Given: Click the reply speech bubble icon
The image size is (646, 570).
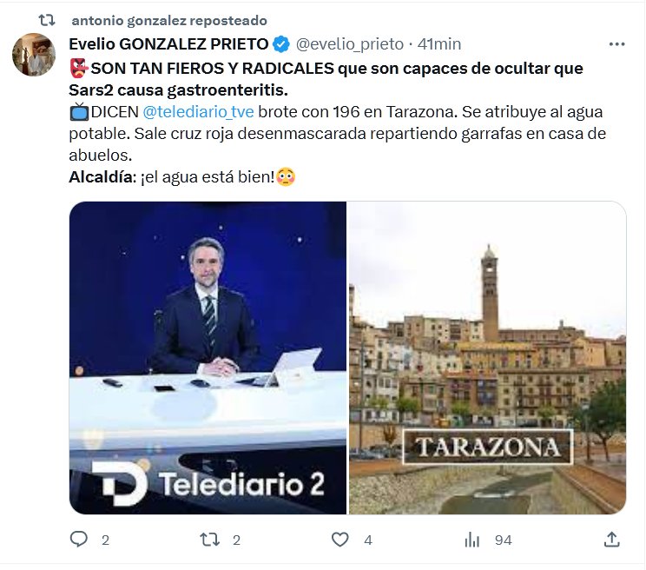Looking at the screenshot, I should [78, 539].
